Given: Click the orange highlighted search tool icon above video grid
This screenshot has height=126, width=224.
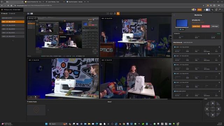Looking at the screenshot, I should click(118, 14).
